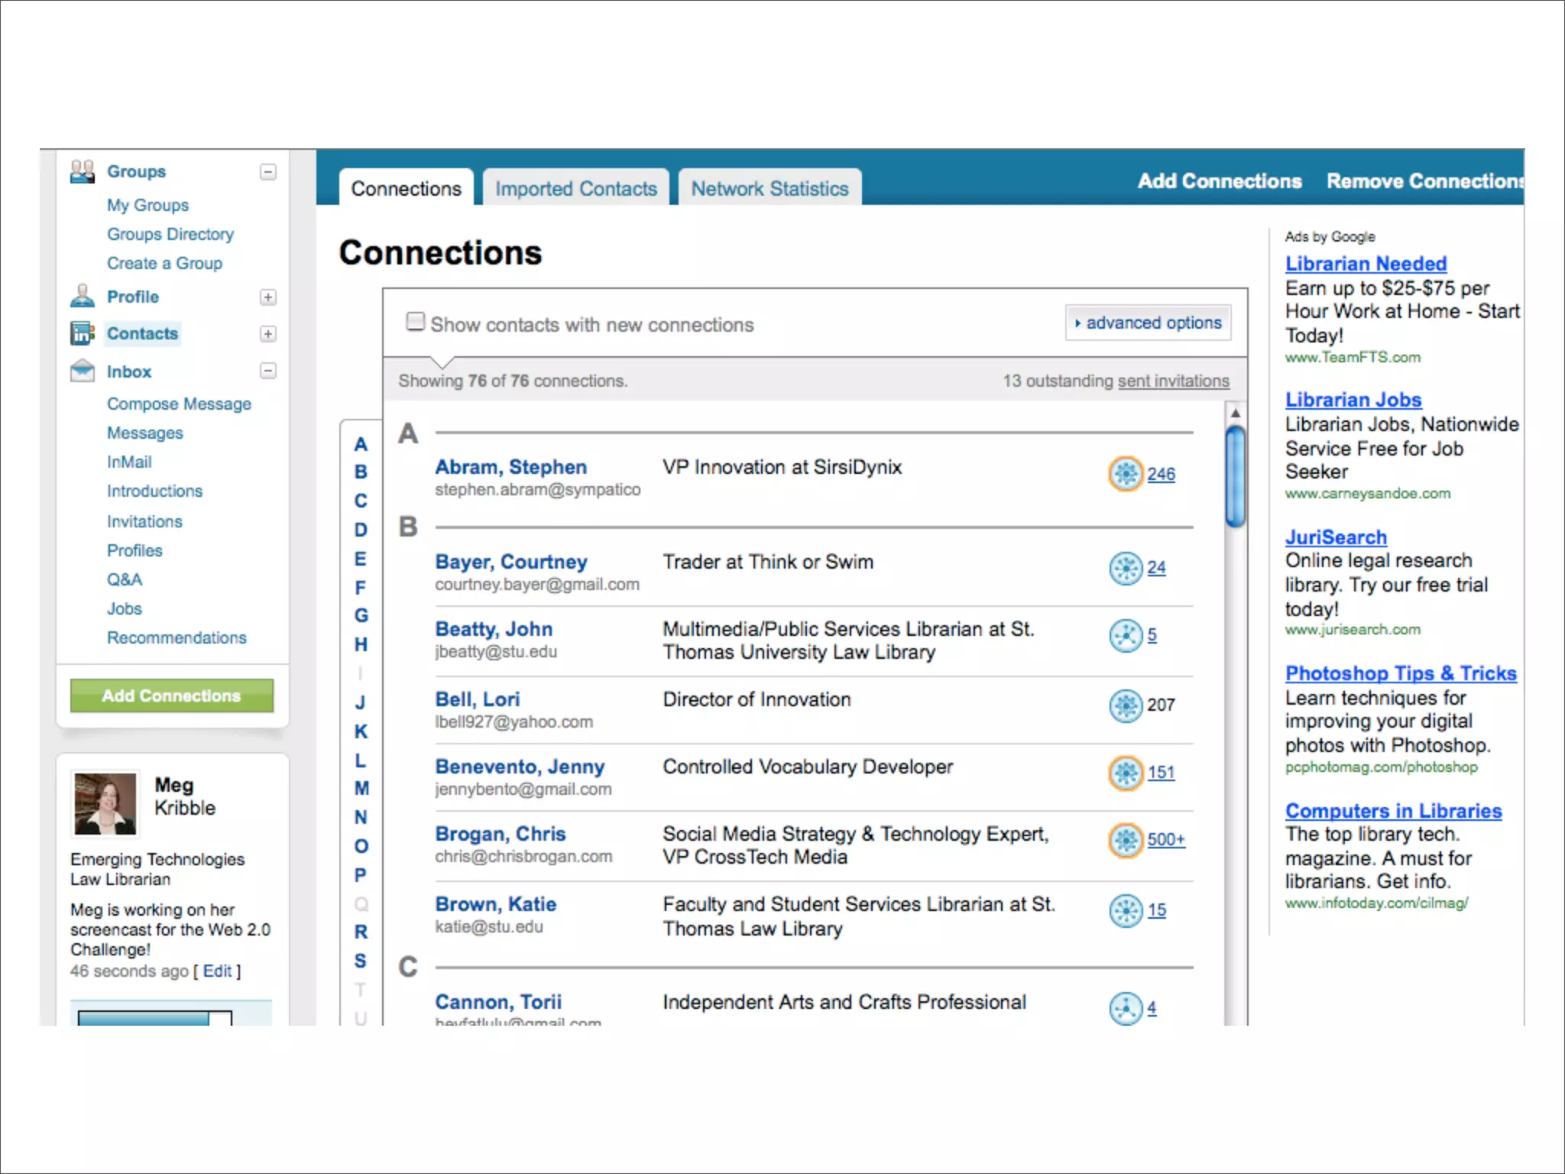Enable Show contacts with new connections checkbox
1565x1174 pixels.
[x=416, y=322]
